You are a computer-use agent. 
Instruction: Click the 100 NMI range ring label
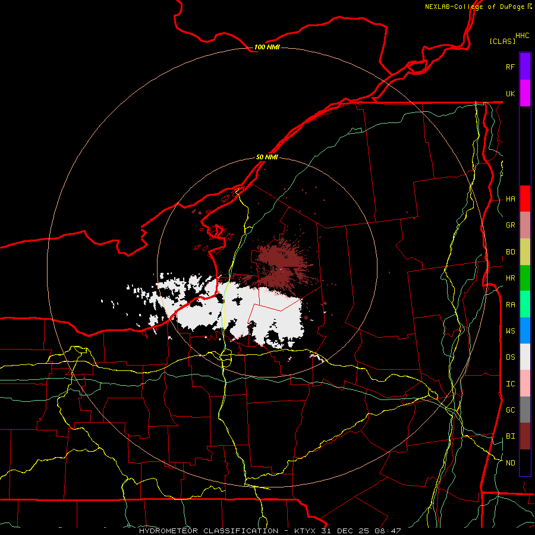267,47
